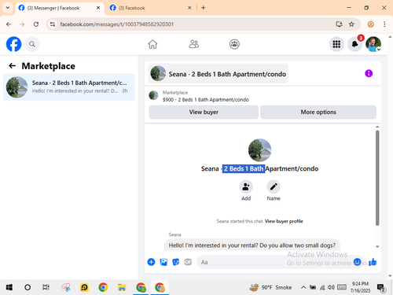Switch to the second Facebook tab
This screenshot has height=295, width=393.
151,8
